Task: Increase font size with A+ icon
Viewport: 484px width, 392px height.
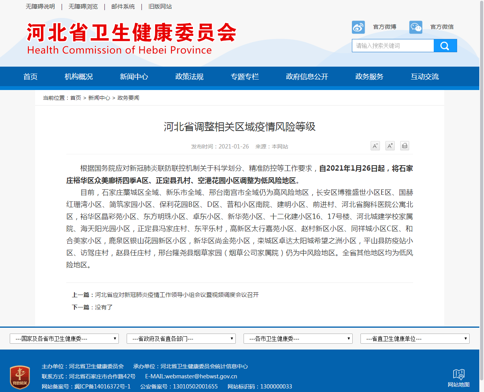Action: coord(390,146)
